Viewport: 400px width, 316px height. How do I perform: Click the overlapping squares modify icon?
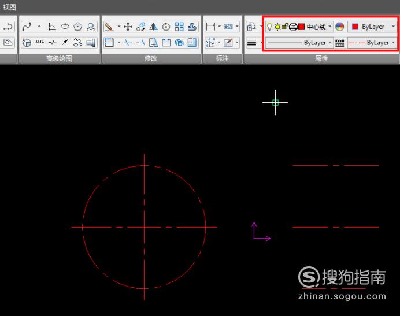(x=192, y=42)
